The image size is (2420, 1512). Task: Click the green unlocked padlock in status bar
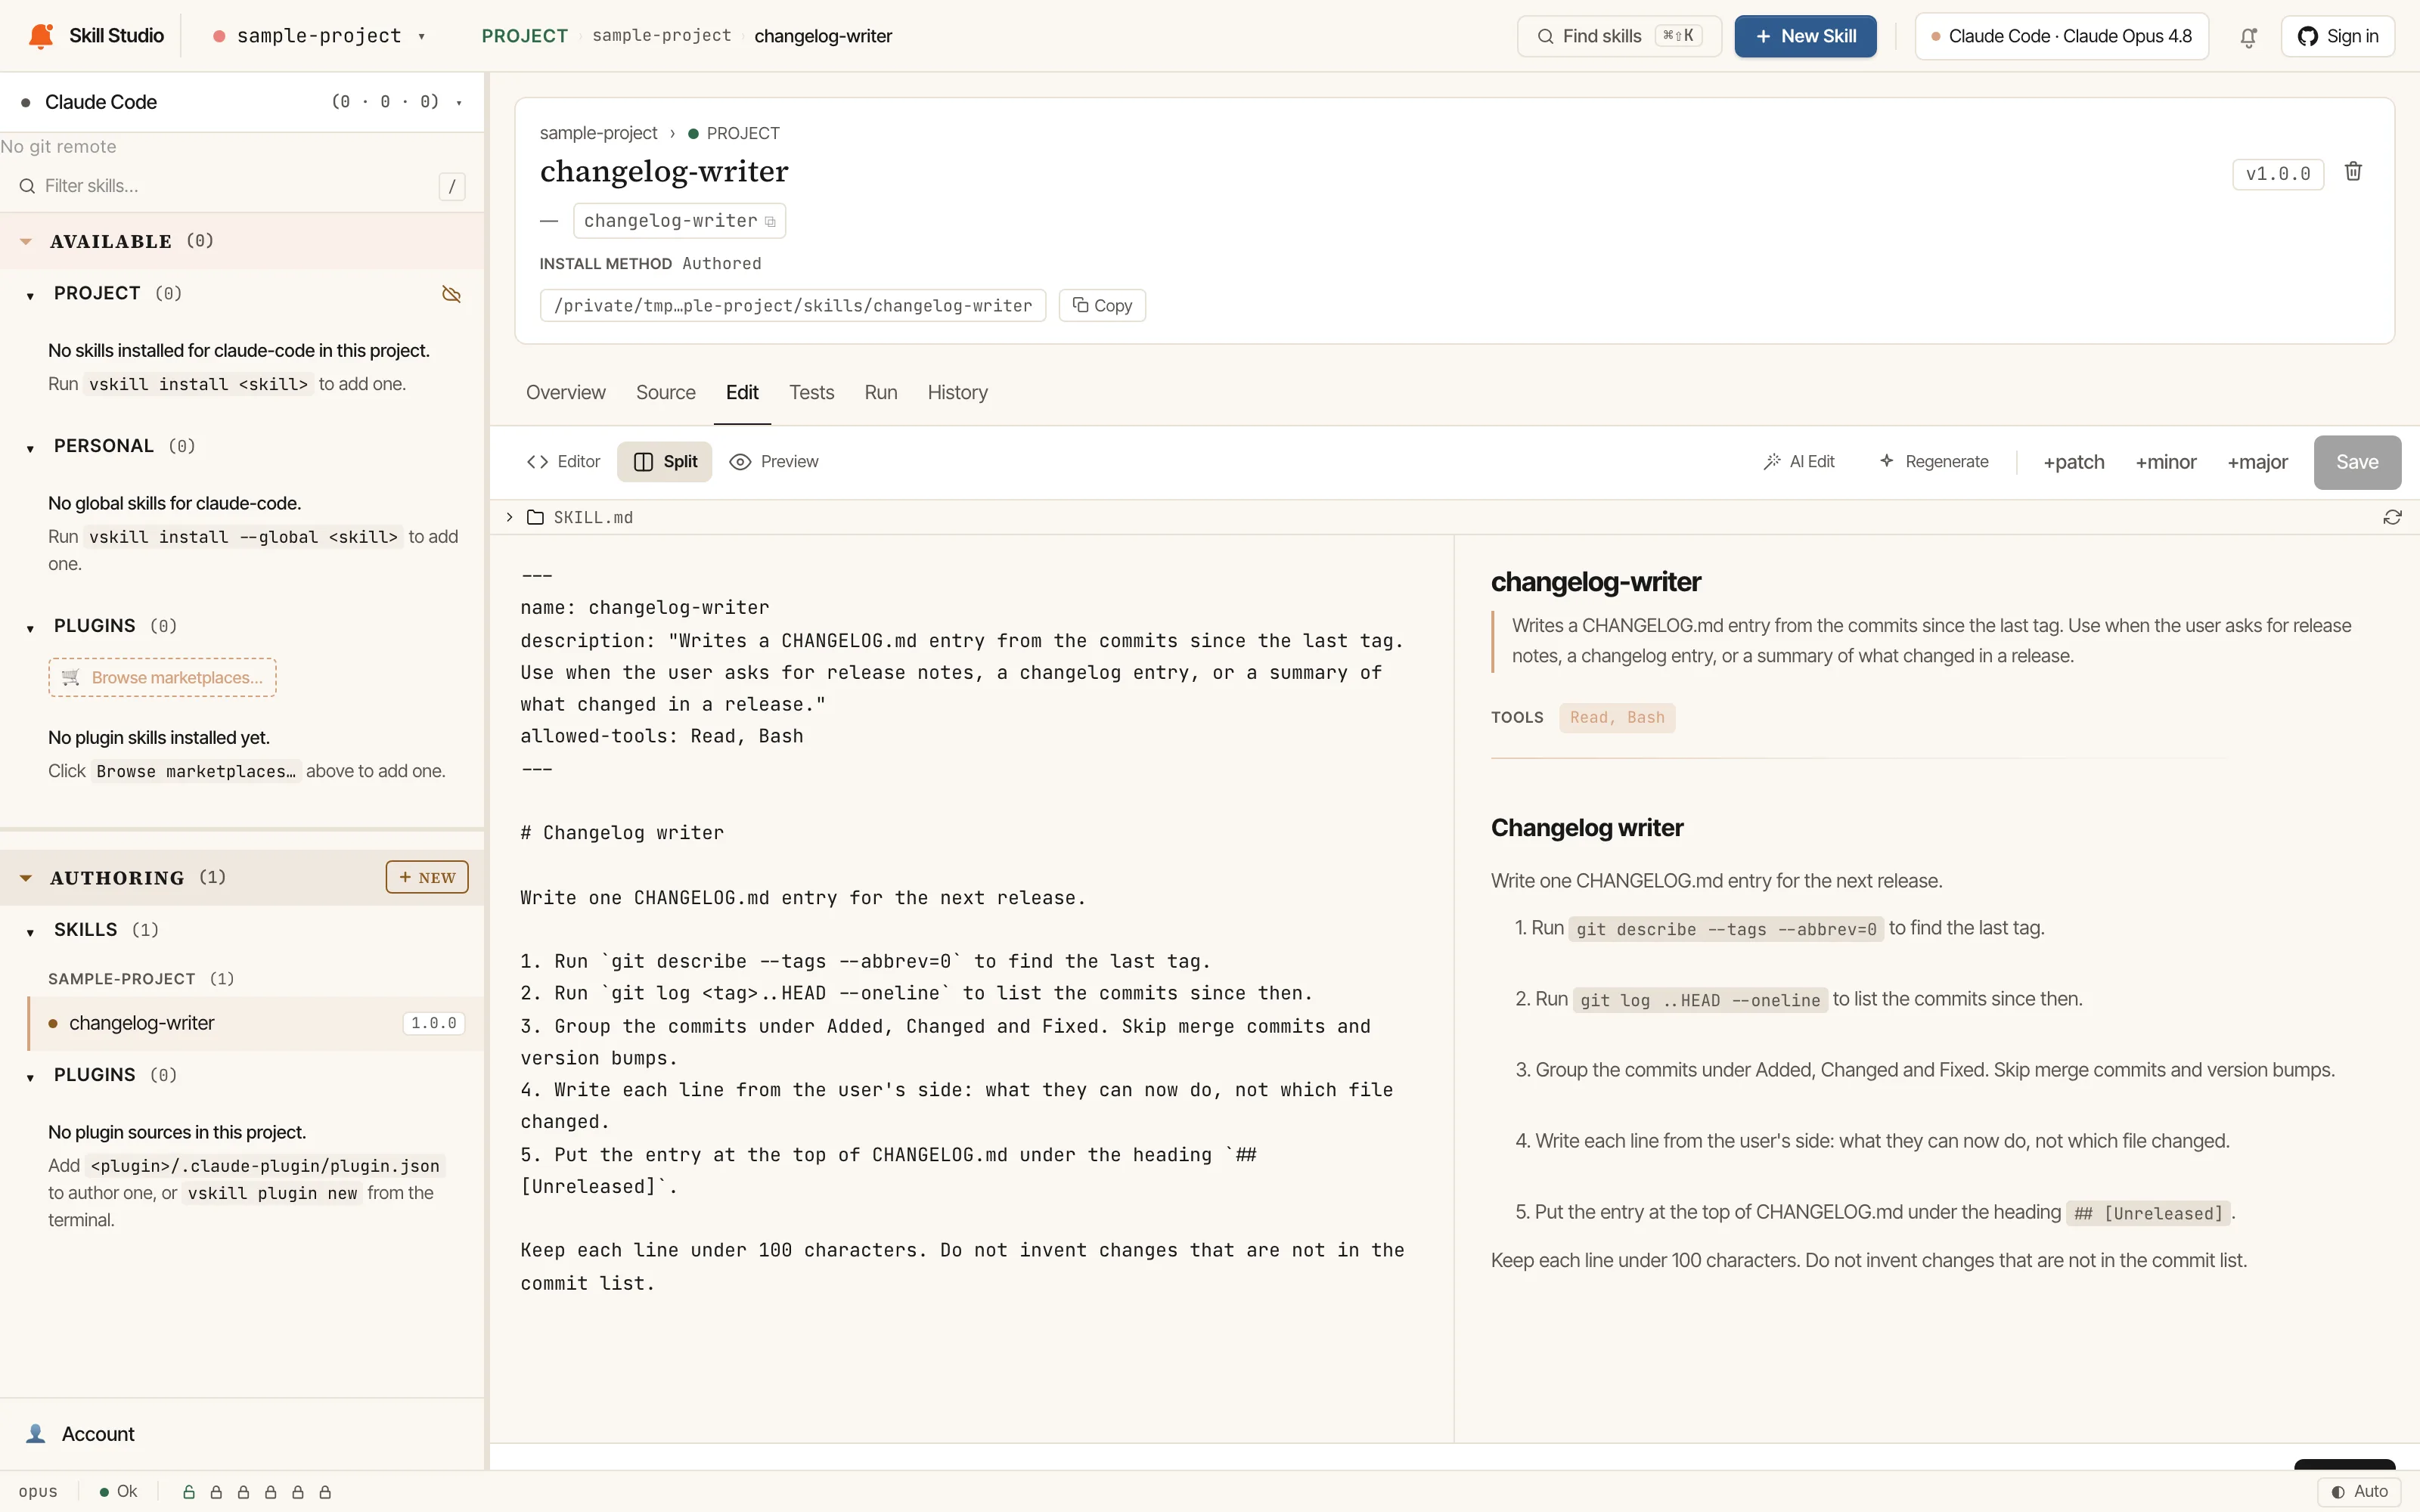(x=188, y=1492)
